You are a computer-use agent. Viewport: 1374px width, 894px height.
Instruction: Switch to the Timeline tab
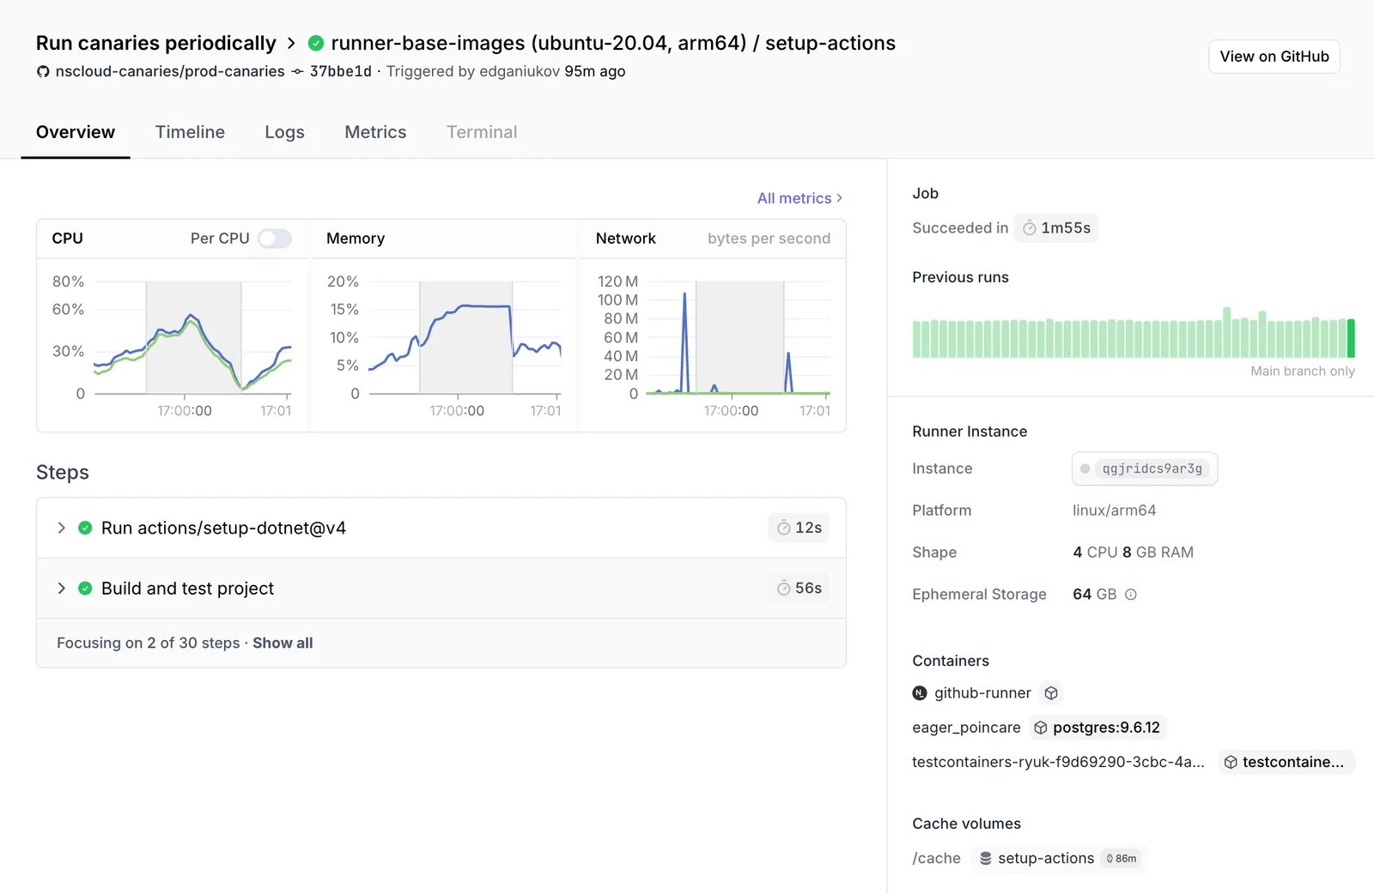[x=190, y=132]
